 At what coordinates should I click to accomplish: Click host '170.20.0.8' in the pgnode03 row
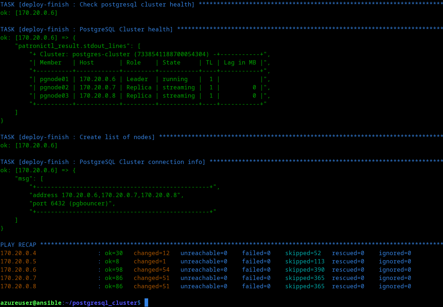tap(98, 95)
